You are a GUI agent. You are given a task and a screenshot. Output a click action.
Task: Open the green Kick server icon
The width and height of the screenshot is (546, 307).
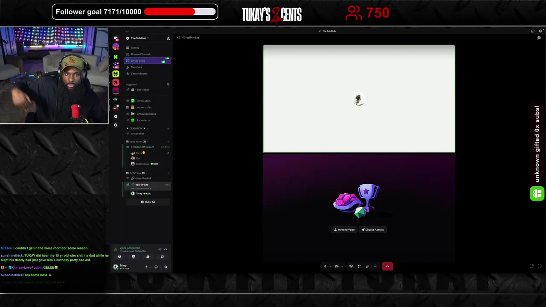[116, 57]
